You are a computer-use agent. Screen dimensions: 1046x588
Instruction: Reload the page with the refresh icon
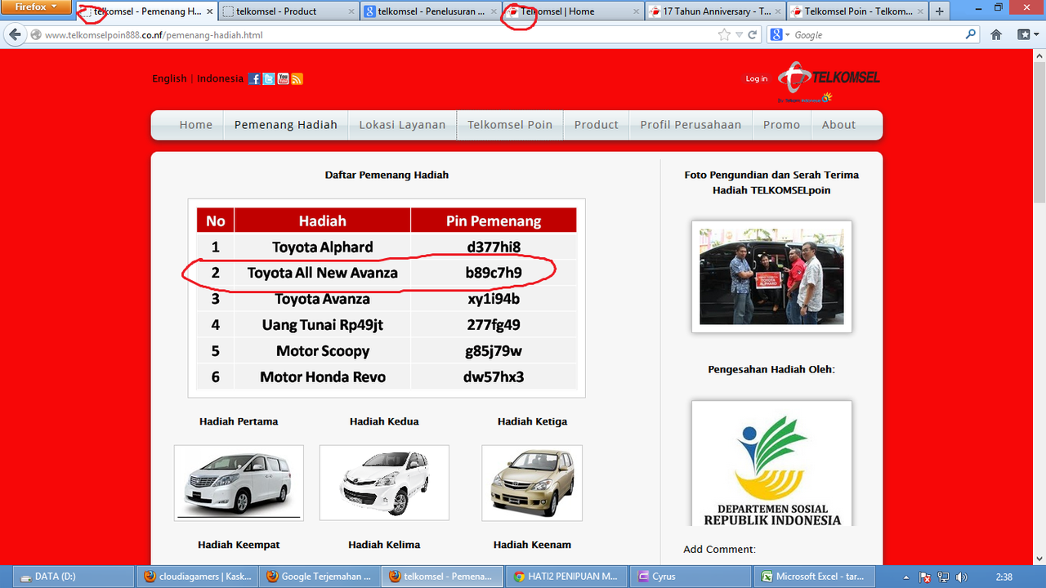[x=753, y=35]
